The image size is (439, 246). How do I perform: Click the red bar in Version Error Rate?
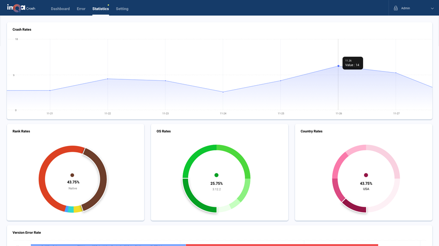coord(282,245)
